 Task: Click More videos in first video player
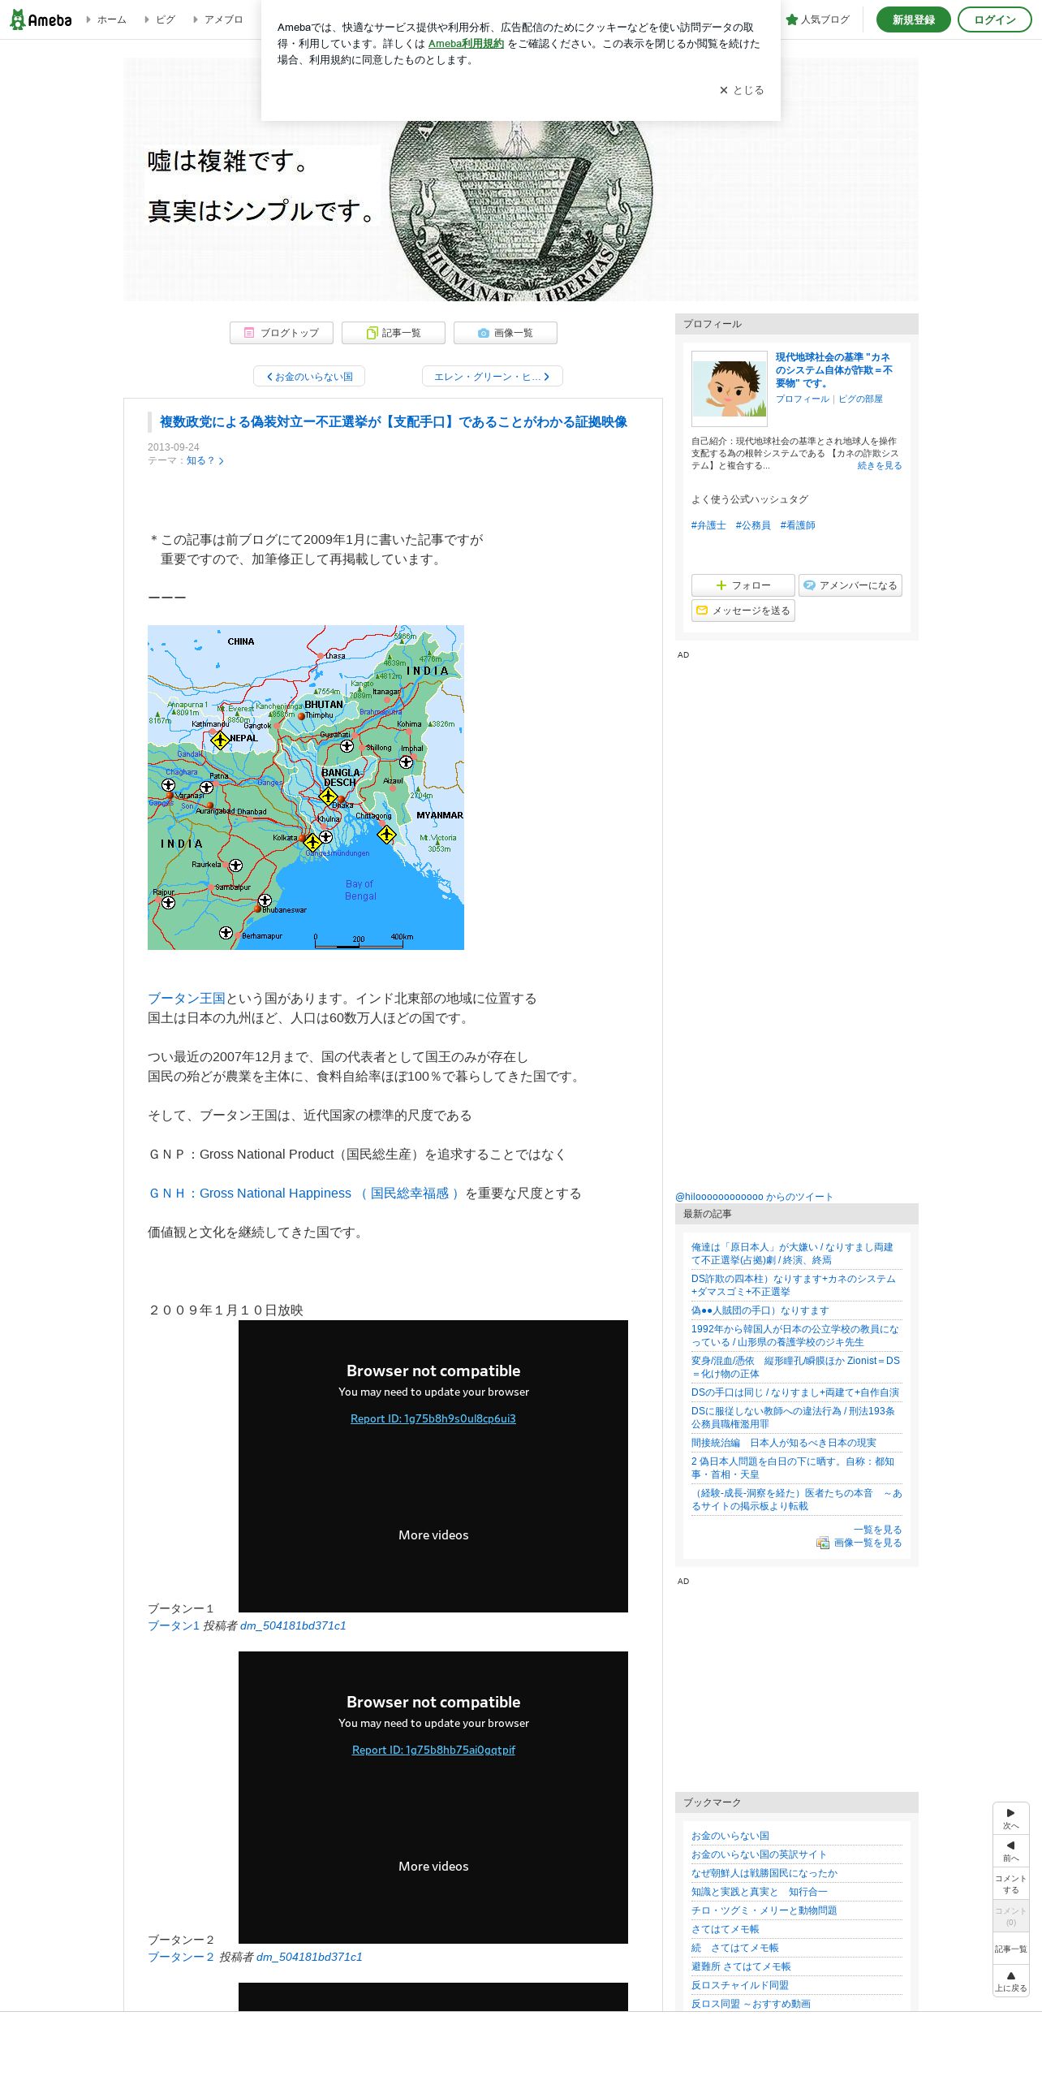coord(433,1535)
